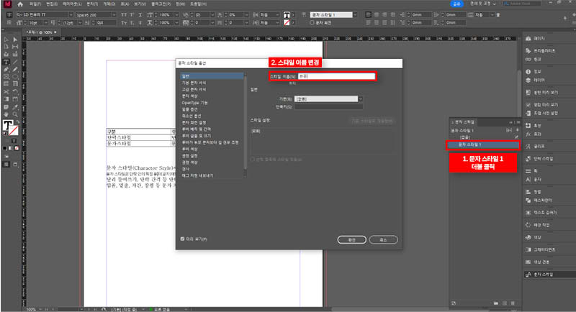Viewport: 576px width, 312px height.
Task: Select the Direct Selection tool
Action: pyautogui.click(x=15, y=40)
